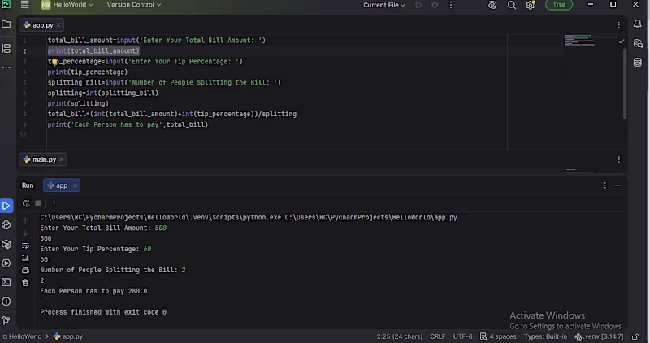Click 'Process finished with exit code 0'

(x=103, y=312)
